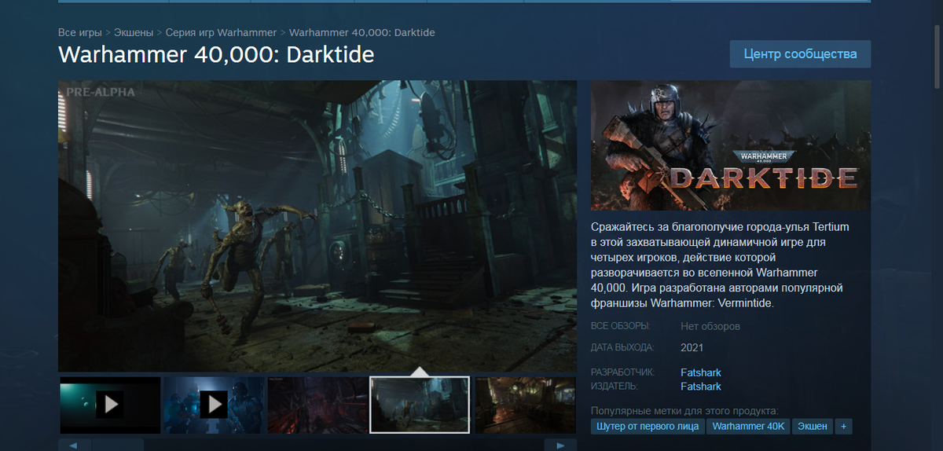Open the Центр сообщества button
The image size is (943, 451).
[800, 54]
